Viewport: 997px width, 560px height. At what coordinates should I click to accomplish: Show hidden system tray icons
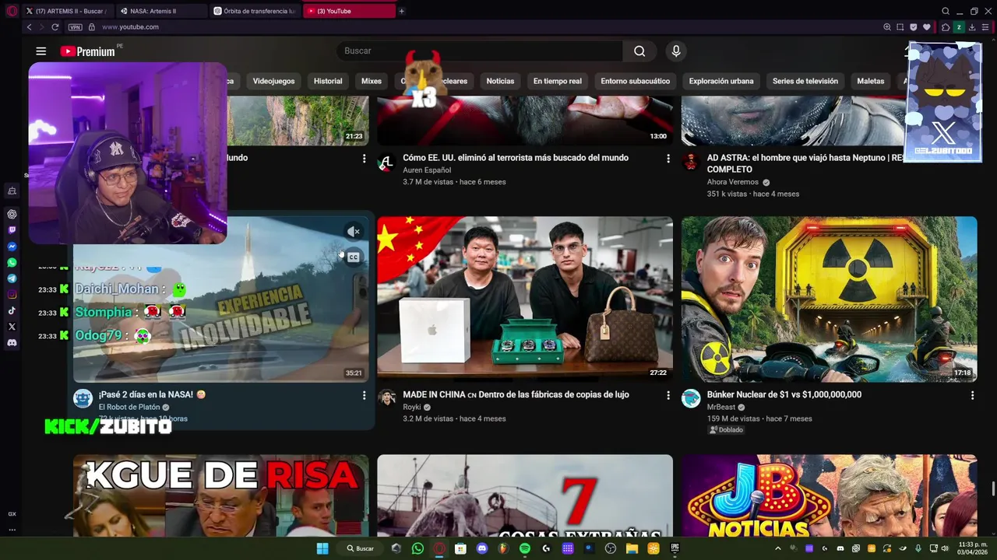coord(777,548)
